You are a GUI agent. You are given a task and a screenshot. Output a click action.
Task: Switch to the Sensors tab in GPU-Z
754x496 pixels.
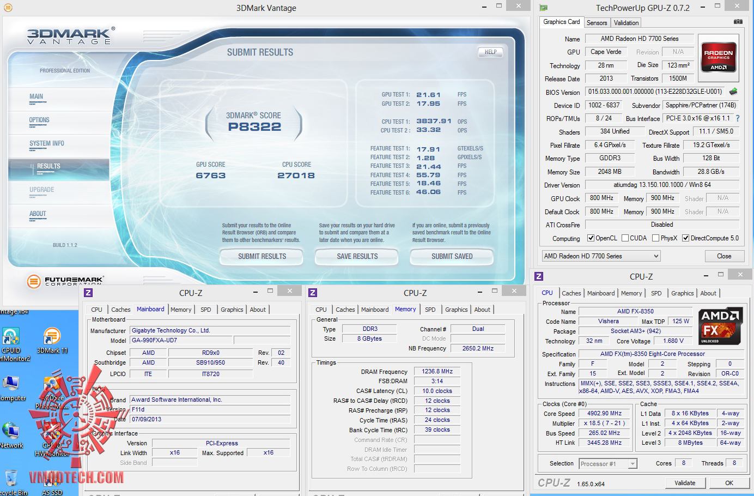(x=597, y=23)
